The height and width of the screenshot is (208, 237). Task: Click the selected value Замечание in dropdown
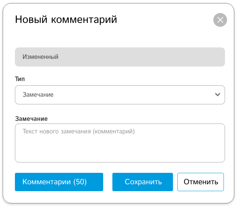38,94
